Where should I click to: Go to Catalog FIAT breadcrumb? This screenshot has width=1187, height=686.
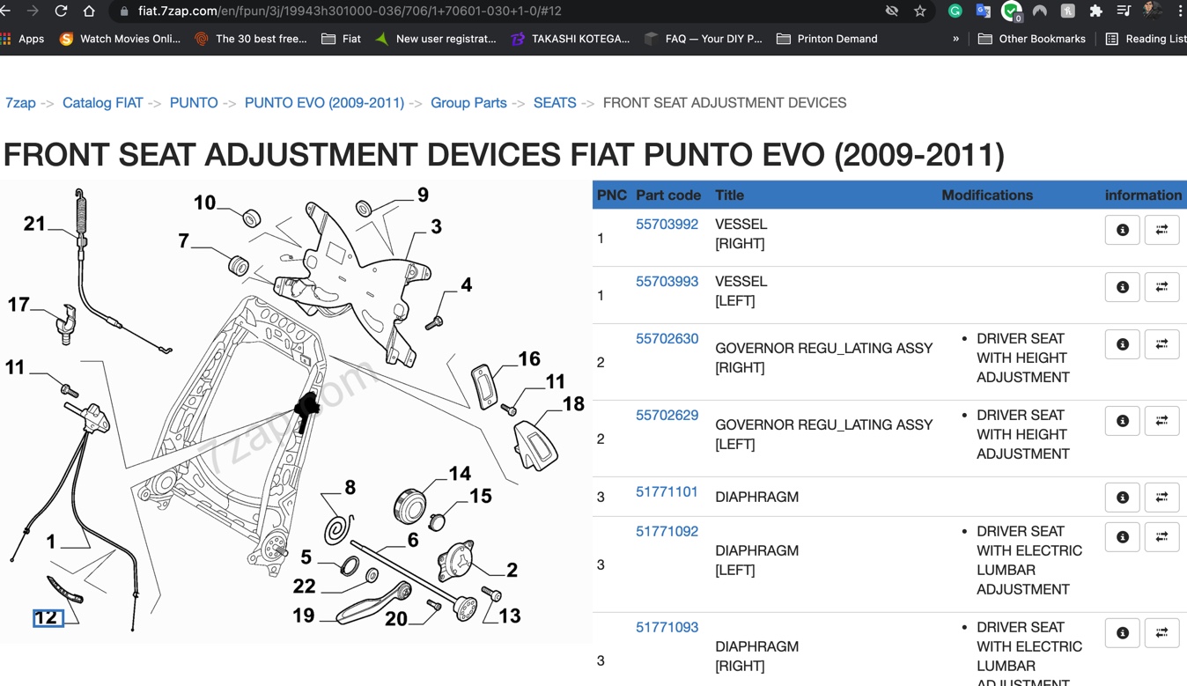[x=102, y=103]
